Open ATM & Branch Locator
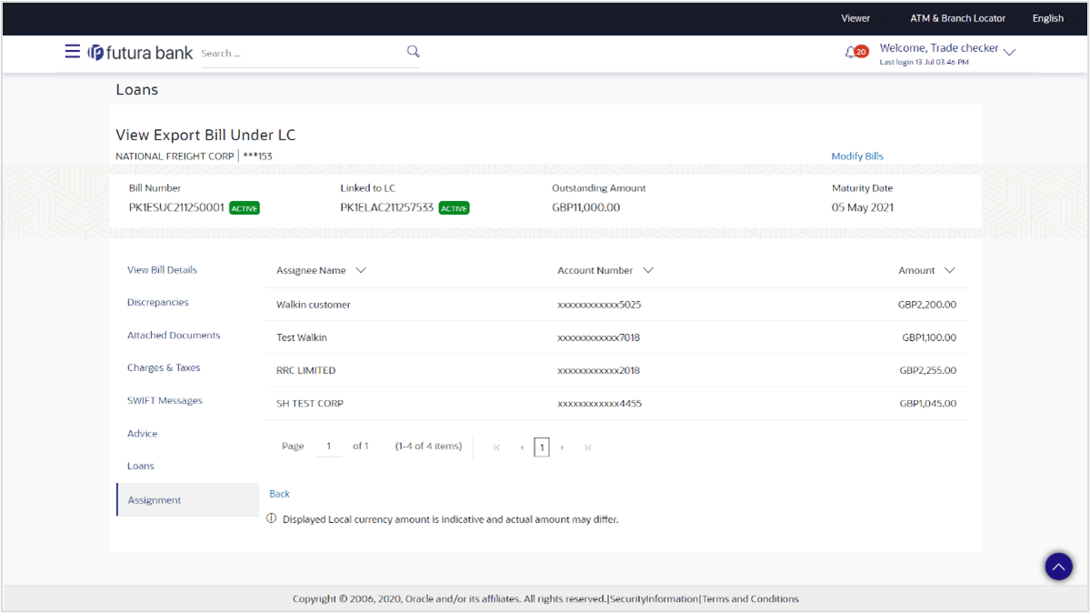 [957, 18]
